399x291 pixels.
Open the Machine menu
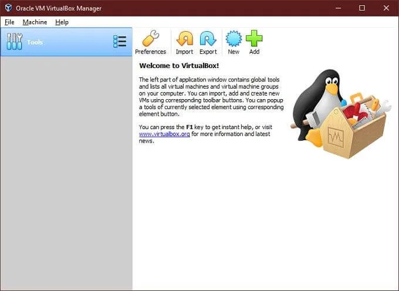coord(35,22)
